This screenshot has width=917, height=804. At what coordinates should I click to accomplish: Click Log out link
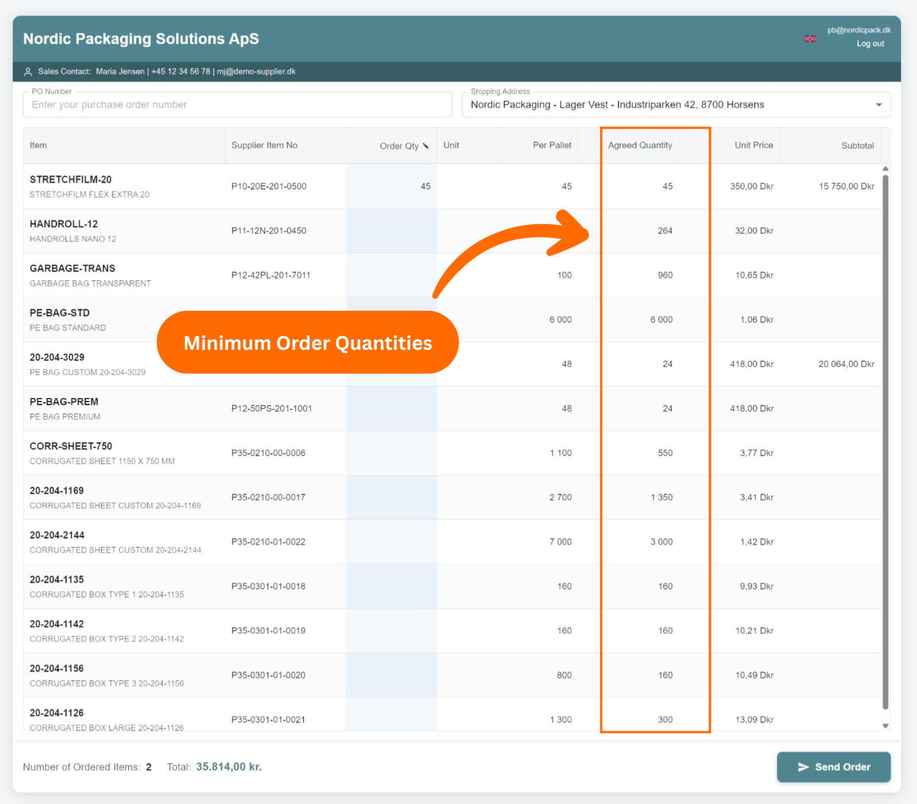tap(870, 44)
